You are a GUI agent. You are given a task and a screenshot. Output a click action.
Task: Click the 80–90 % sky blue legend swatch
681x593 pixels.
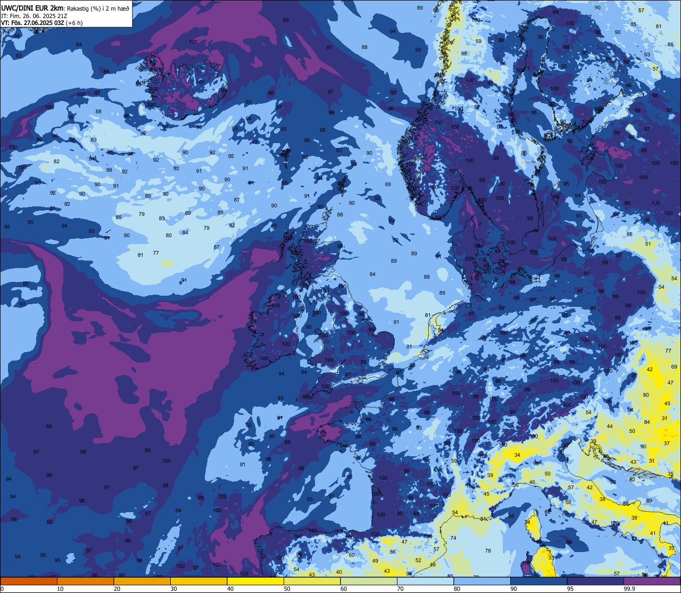pos(482,581)
